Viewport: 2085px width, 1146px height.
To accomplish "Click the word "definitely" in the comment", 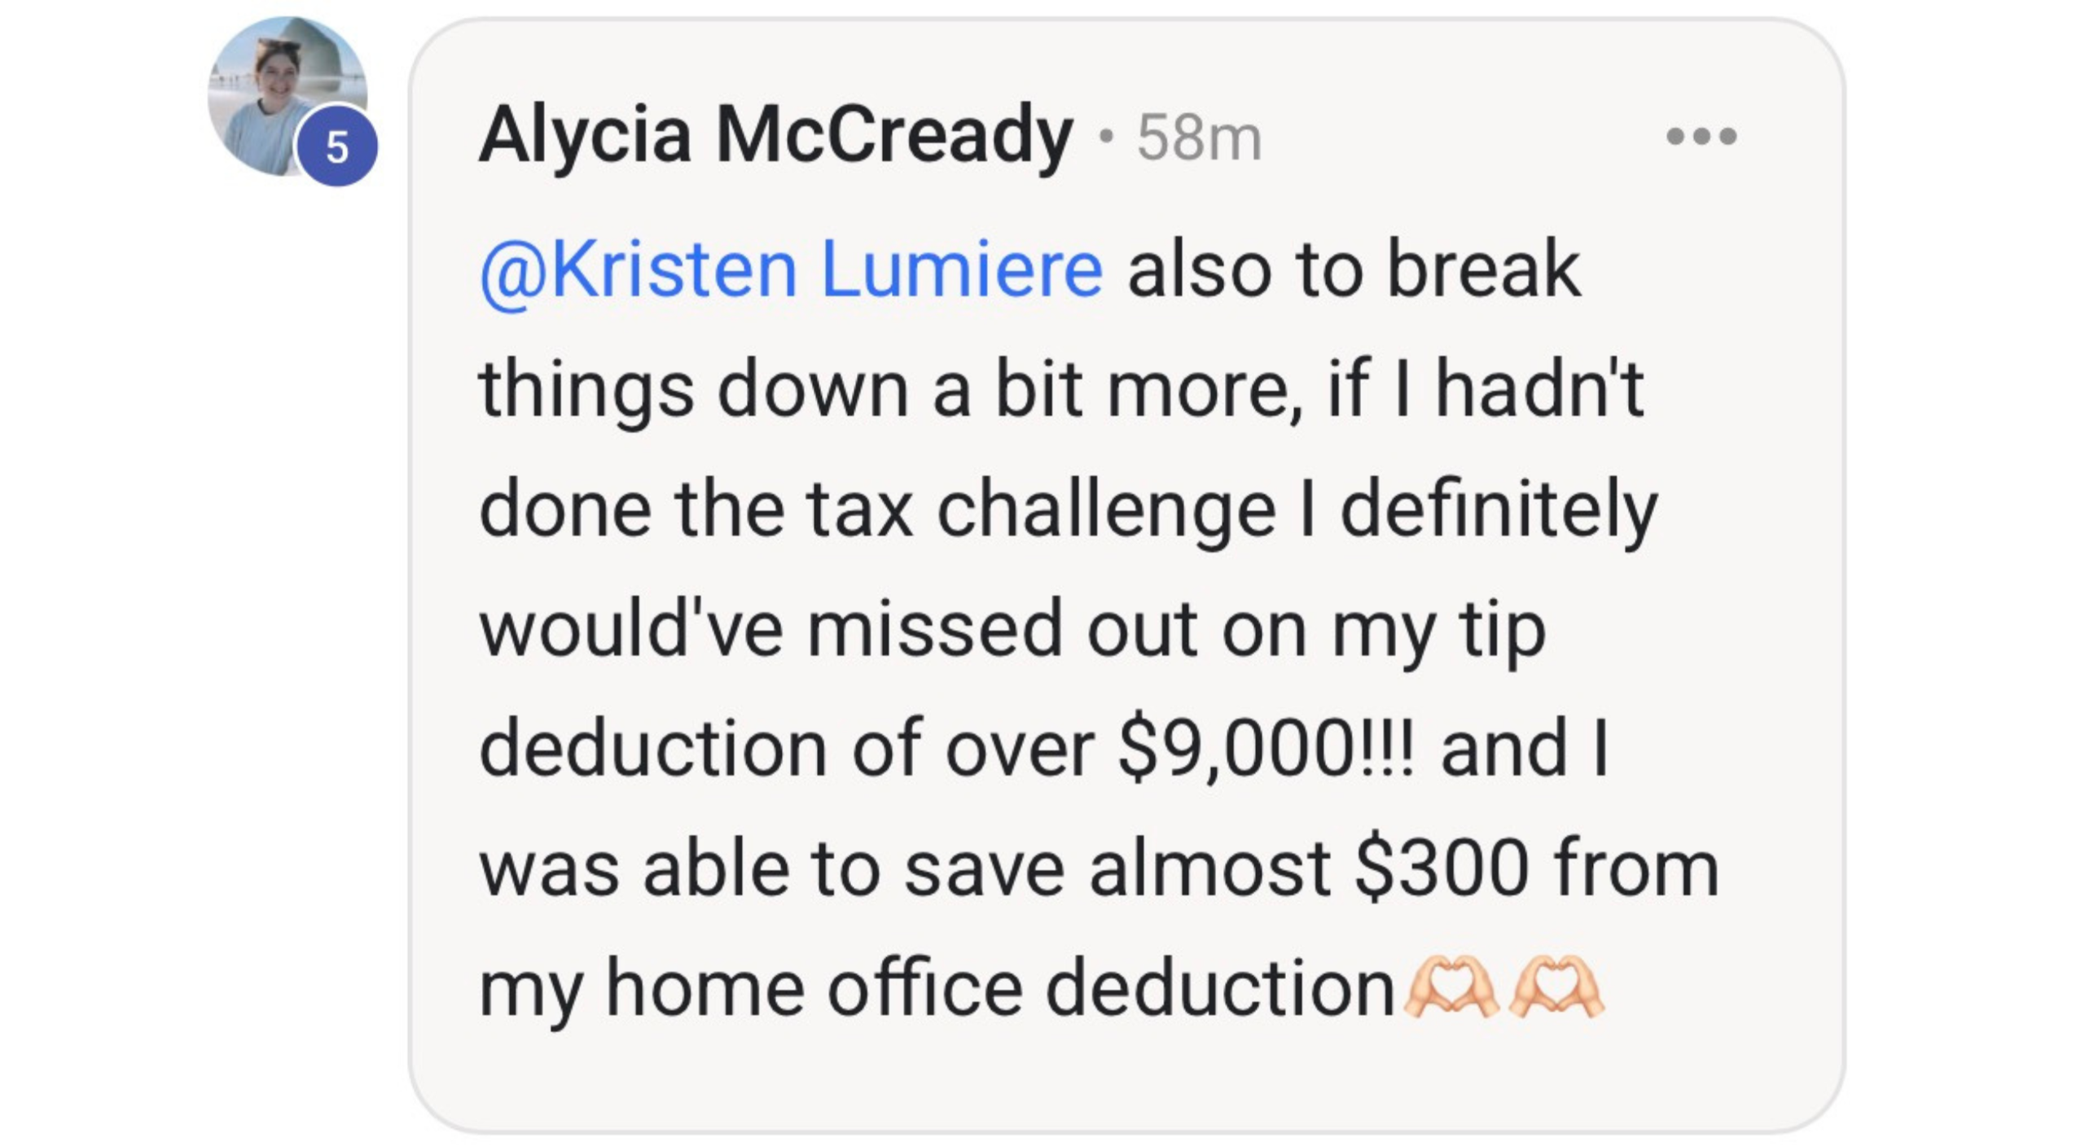I will click(1499, 510).
